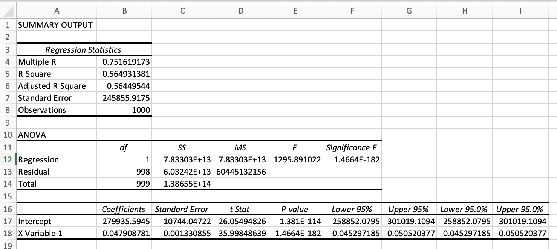
Task: Click the Upper 95% header
Action: pyautogui.click(x=409, y=209)
